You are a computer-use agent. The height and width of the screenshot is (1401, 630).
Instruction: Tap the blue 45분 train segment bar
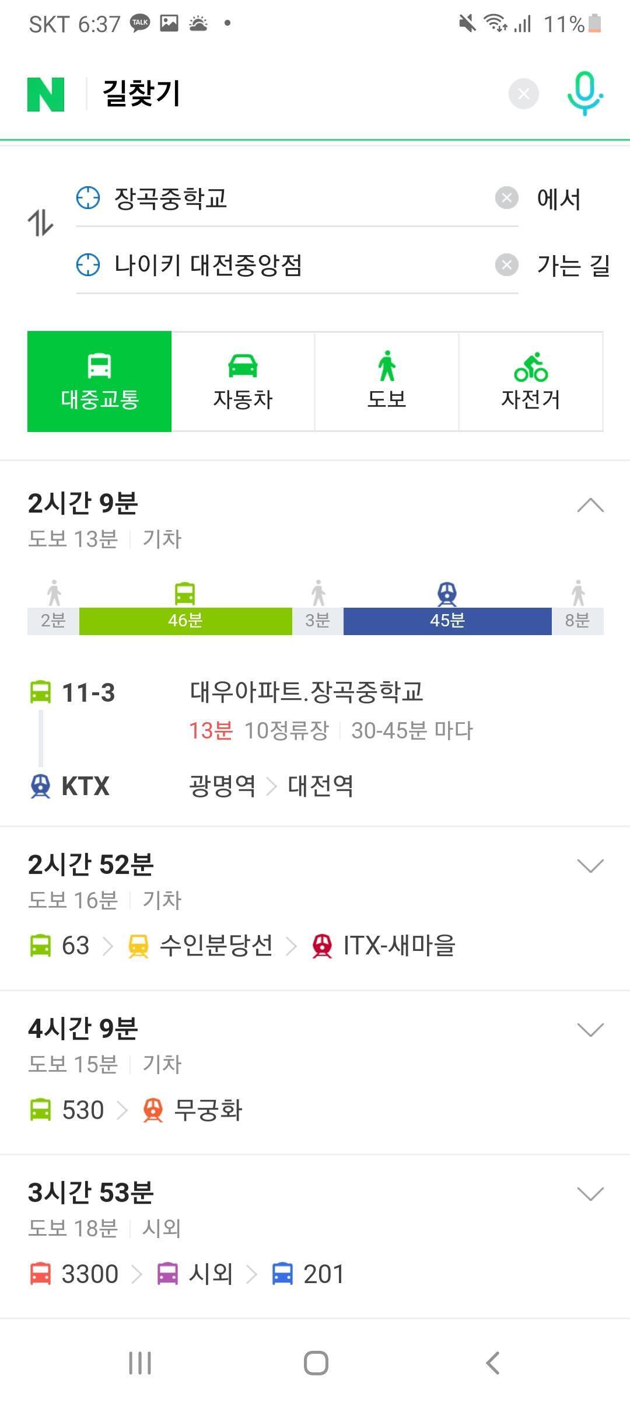(x=447, y=621)
